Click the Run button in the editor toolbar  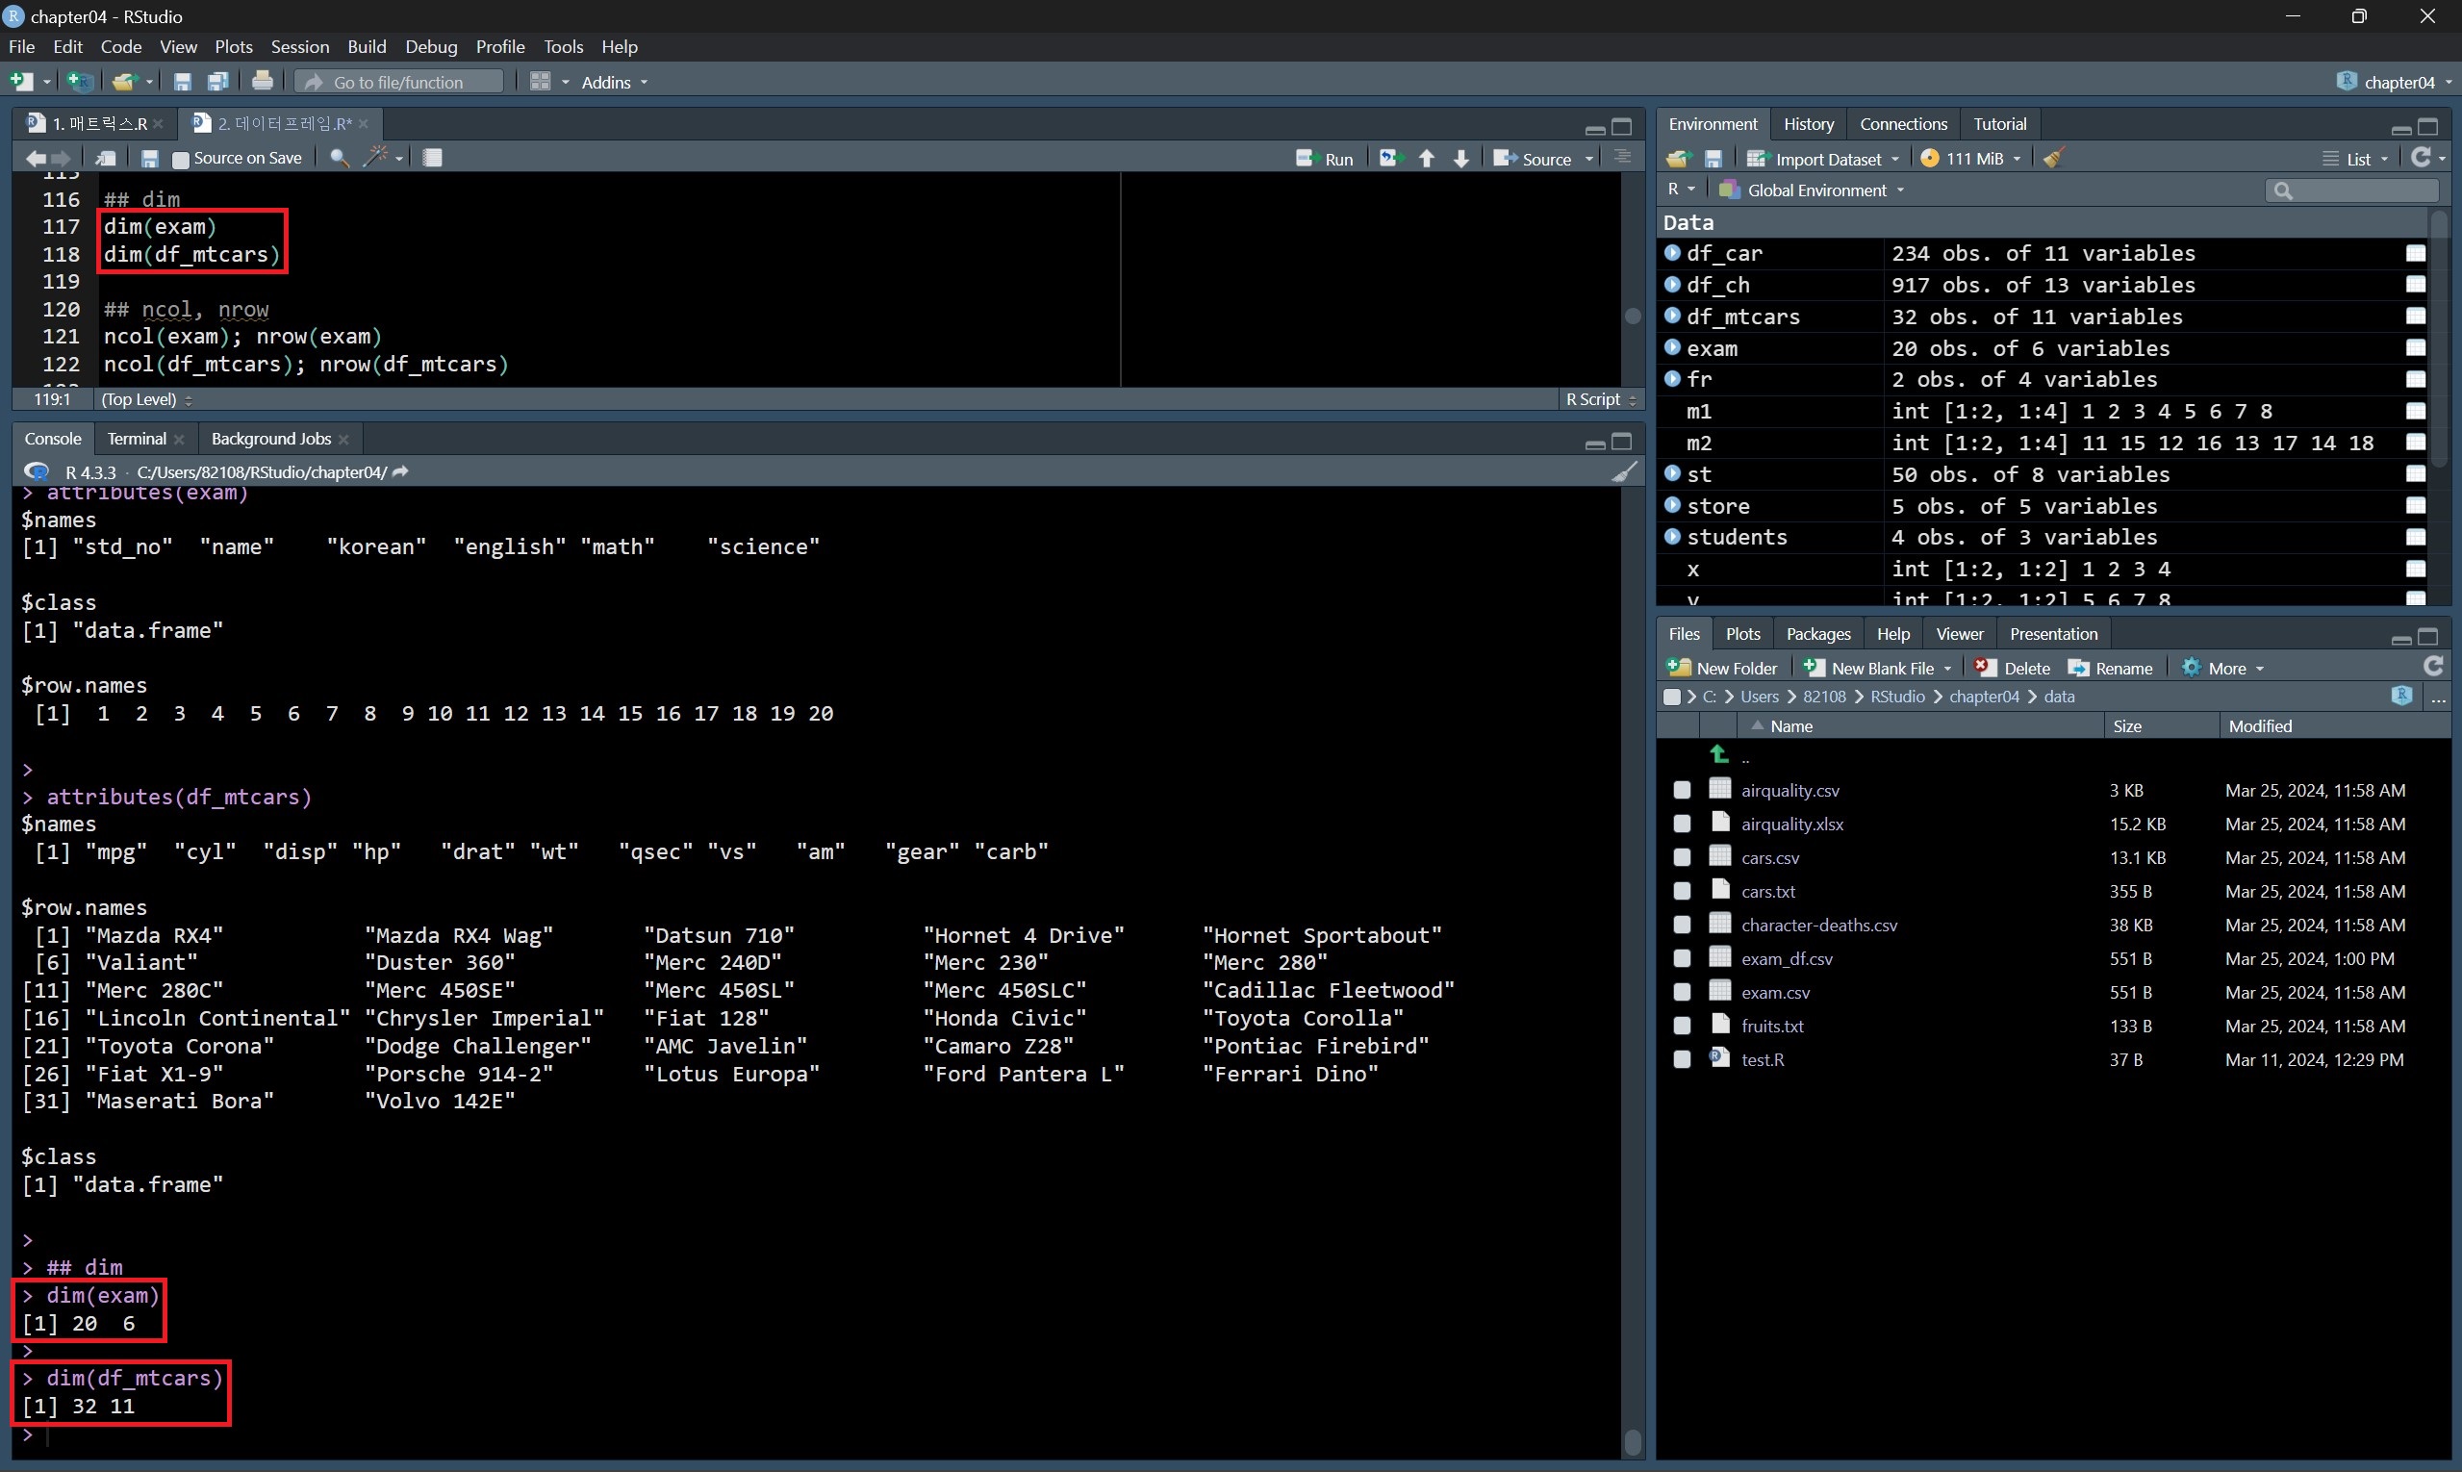[1324, 159]
